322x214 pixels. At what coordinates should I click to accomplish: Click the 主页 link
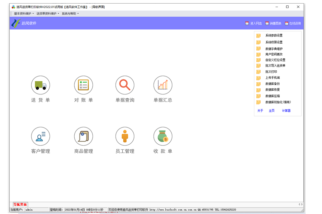272,111
